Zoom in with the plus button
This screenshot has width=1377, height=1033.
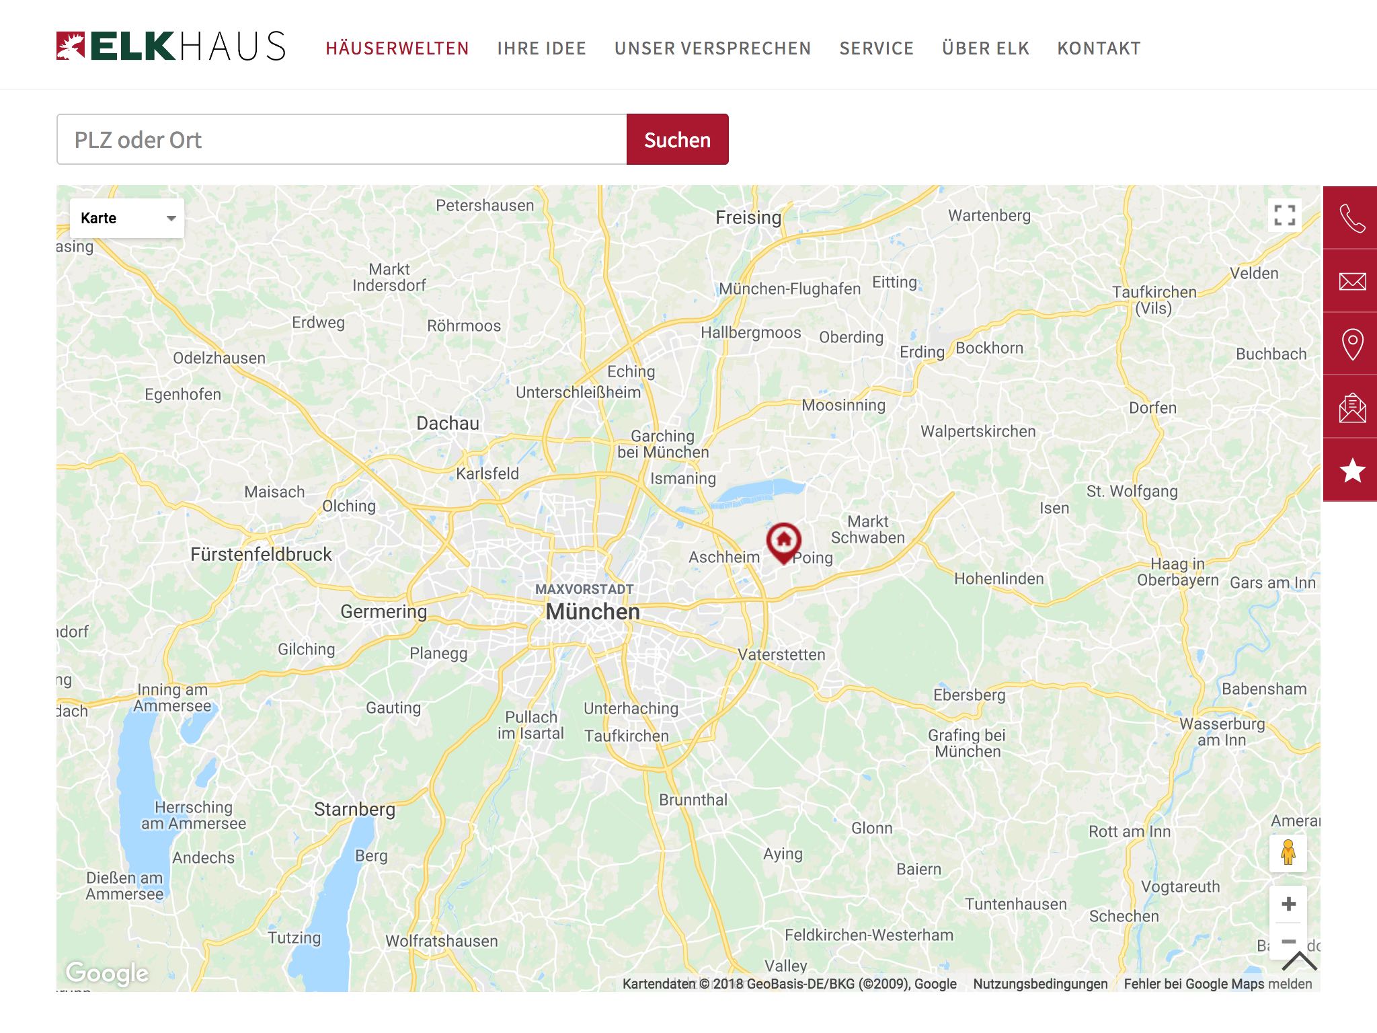click(x=1288, y=904)
